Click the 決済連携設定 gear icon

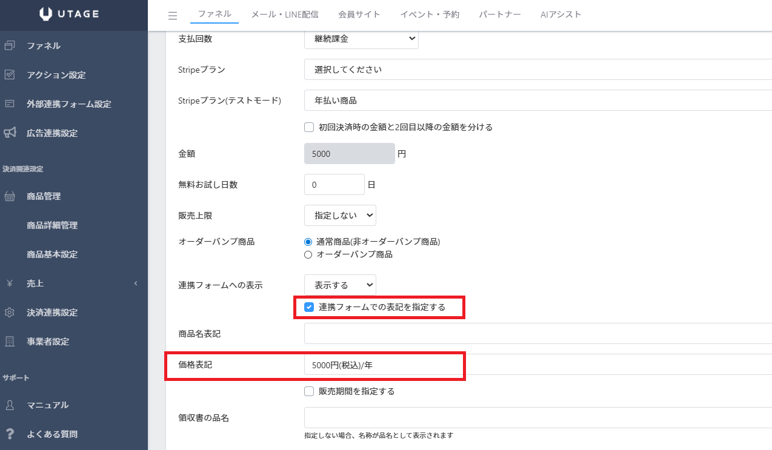pyautogui.click(x=10, y=313)
